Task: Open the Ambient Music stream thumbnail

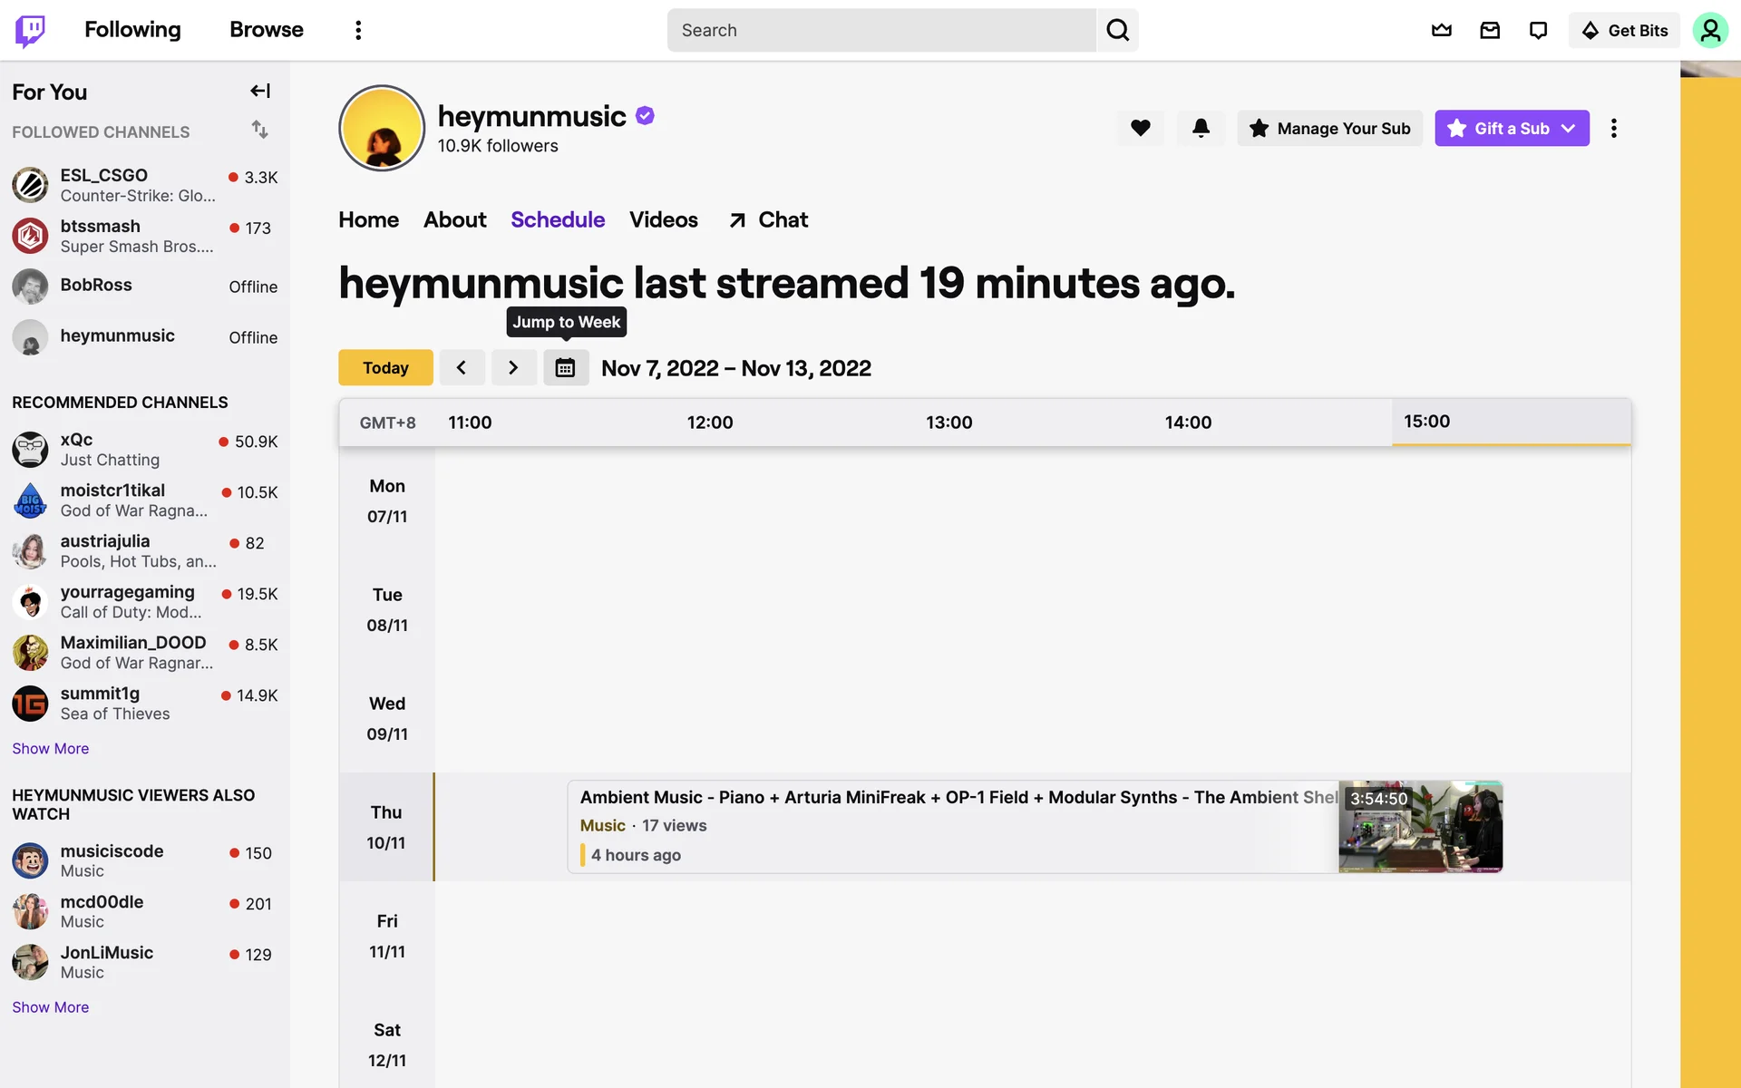Action: click(1420, 827)
